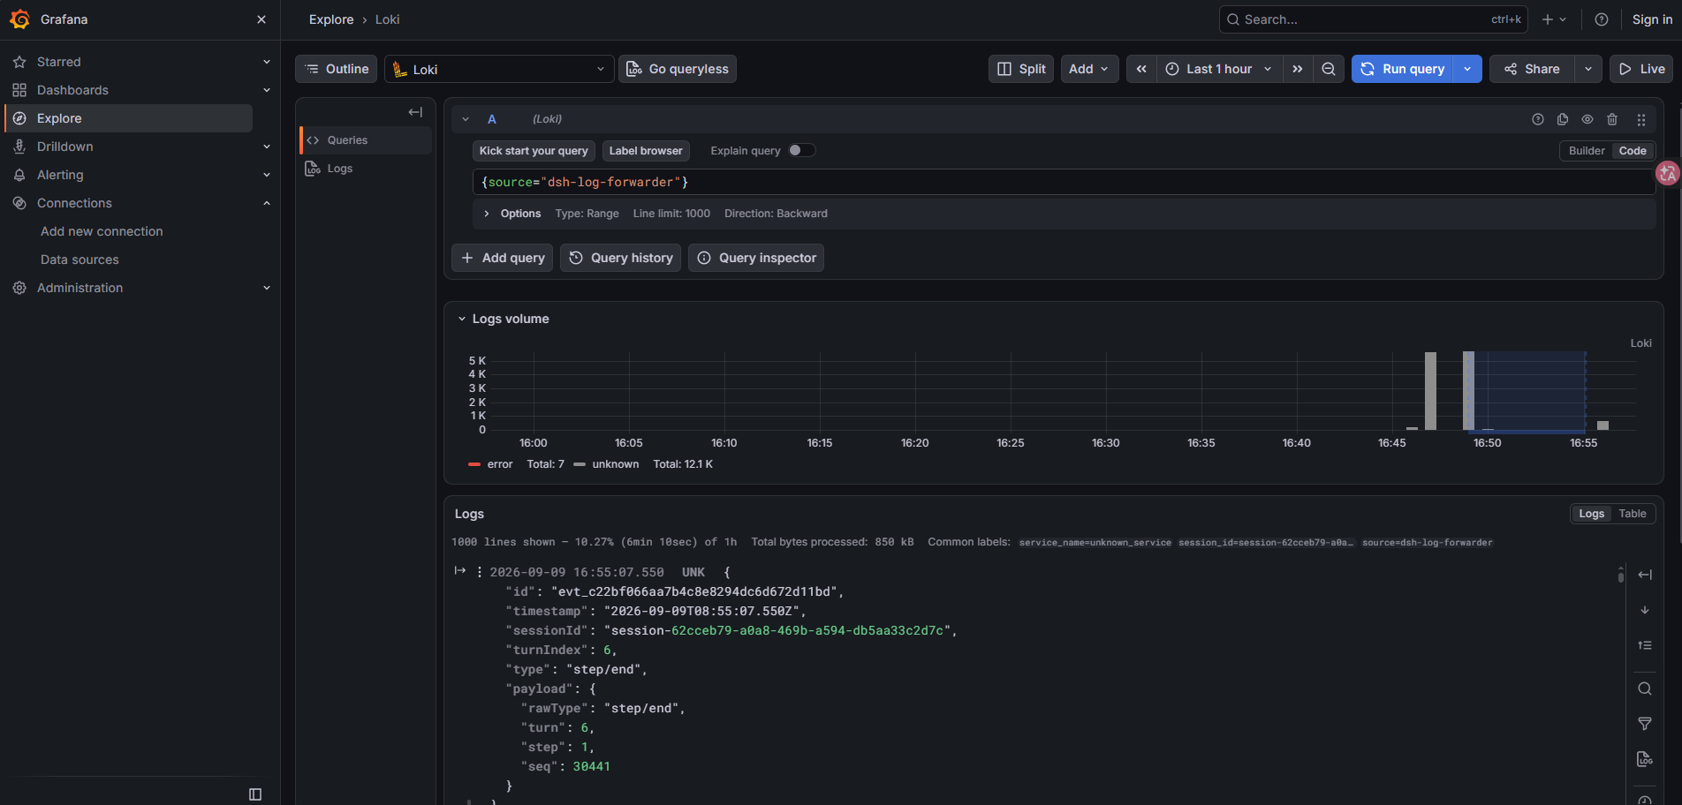Toggle the Explain query switch

point(801,150)
